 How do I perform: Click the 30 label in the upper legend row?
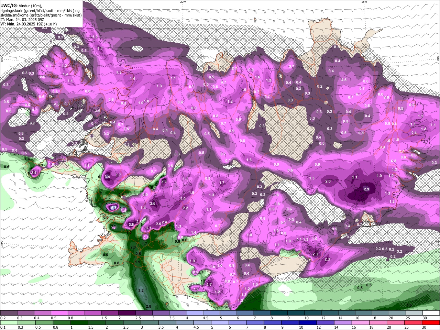point(425,318)
